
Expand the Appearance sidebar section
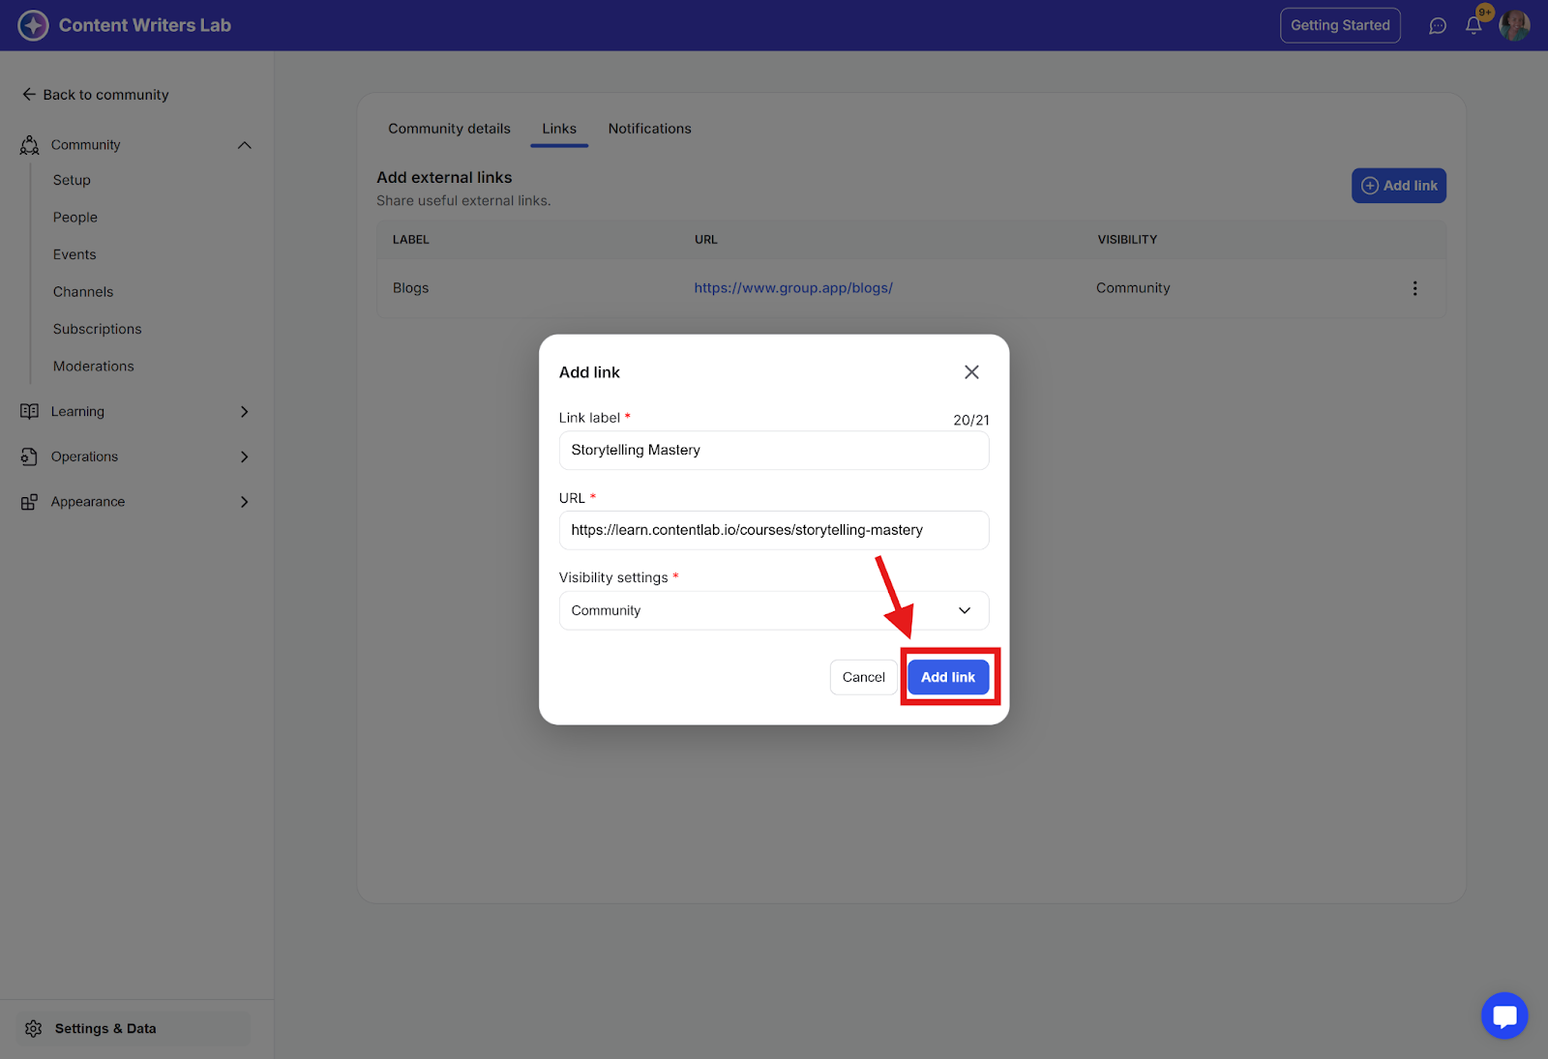pos(245,502)
